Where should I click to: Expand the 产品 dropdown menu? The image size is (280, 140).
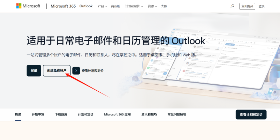point(102,6)
